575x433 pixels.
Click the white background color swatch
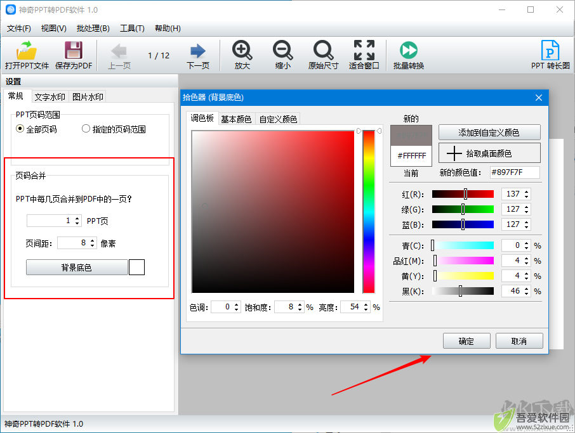137,267
